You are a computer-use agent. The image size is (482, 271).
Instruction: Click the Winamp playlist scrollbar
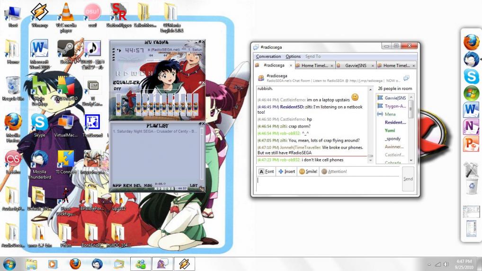pos(202,154)
